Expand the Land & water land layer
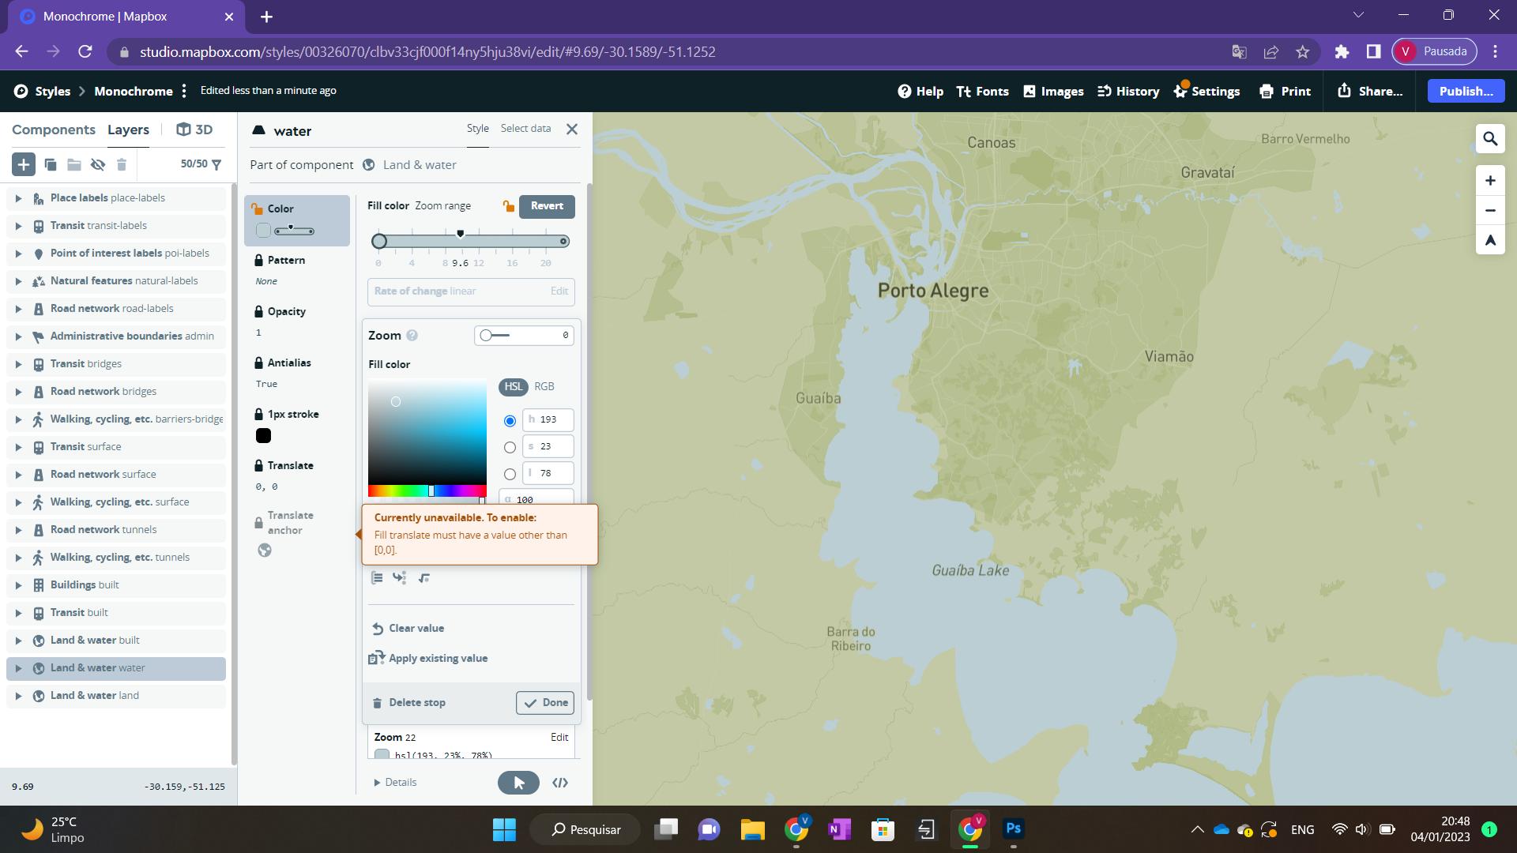 pos(18,696)
